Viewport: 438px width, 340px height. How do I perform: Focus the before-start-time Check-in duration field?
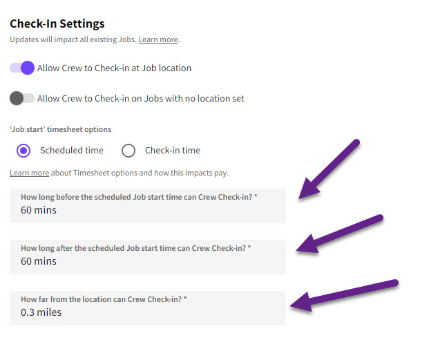tap(148, 210)
